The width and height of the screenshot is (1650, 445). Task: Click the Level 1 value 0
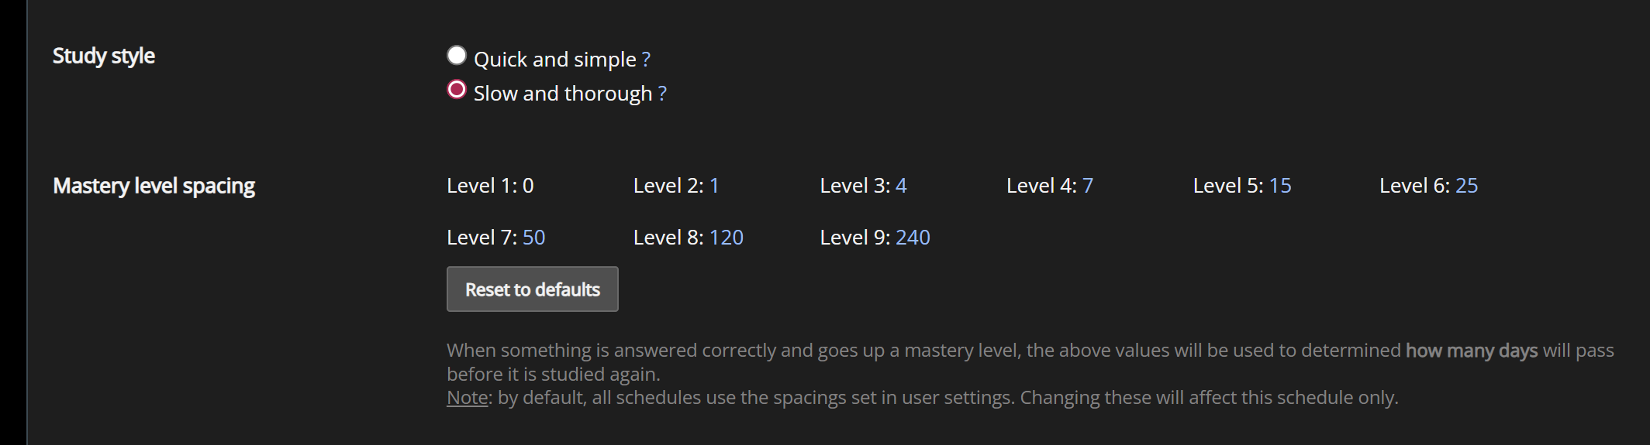click(528, 186)
